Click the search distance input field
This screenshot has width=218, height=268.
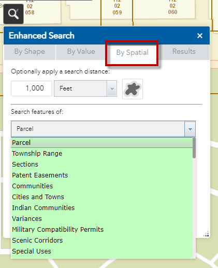[32, 88]
